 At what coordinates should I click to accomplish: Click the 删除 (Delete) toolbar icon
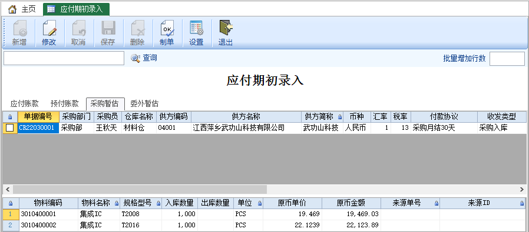point(137,28)
